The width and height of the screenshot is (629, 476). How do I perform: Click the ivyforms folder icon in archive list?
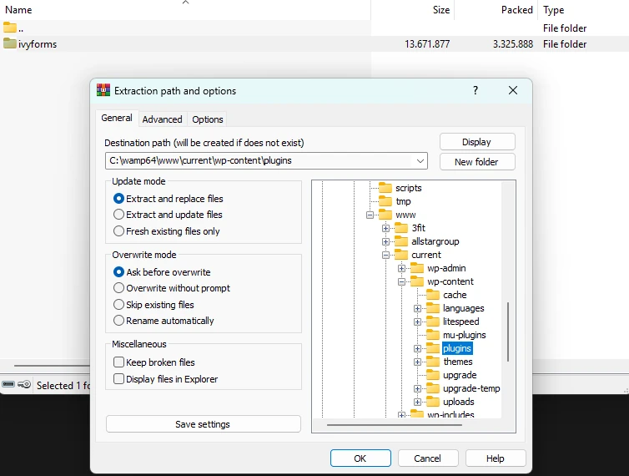pos(10,43)
